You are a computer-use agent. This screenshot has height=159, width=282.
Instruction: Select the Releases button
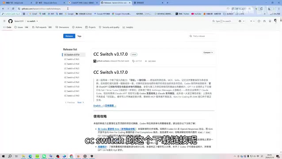coord(69,36)
